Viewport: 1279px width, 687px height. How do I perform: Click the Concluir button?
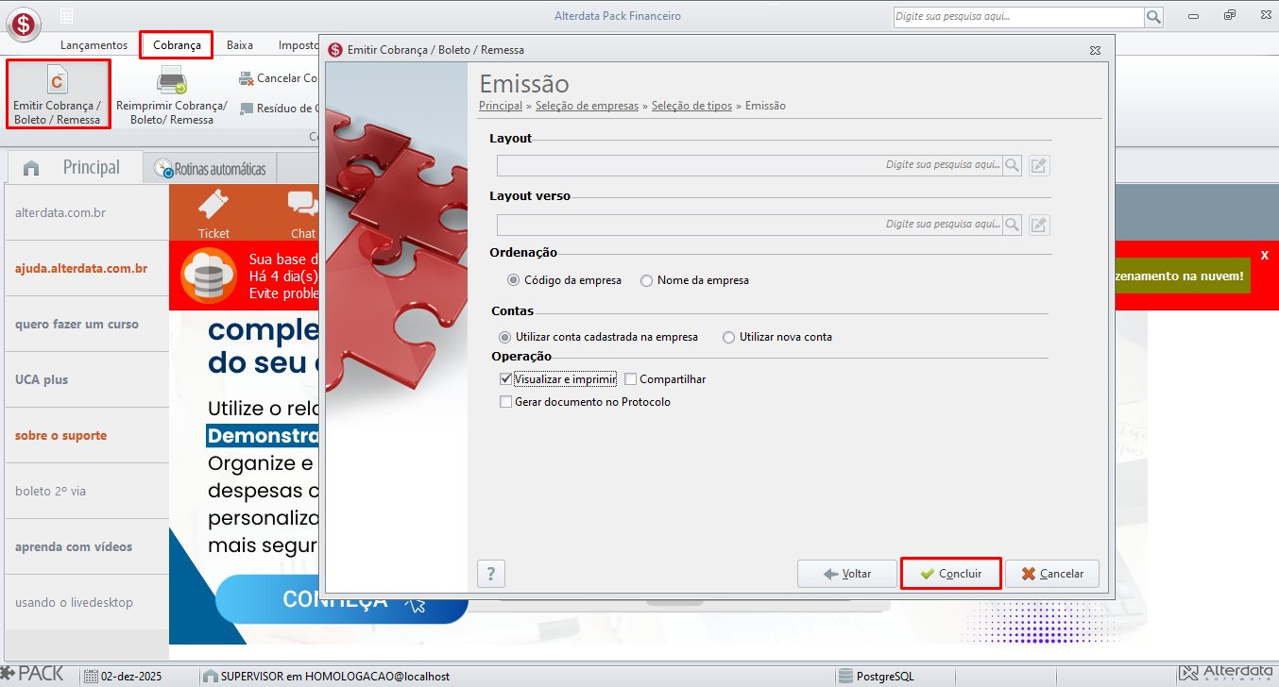pyautogui.click(x=951, y=574)
